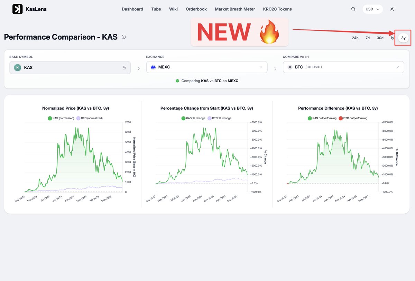415x281 pixels.
Task: Select the highlighted 3y timeframe option
Action: coord(403,38)
